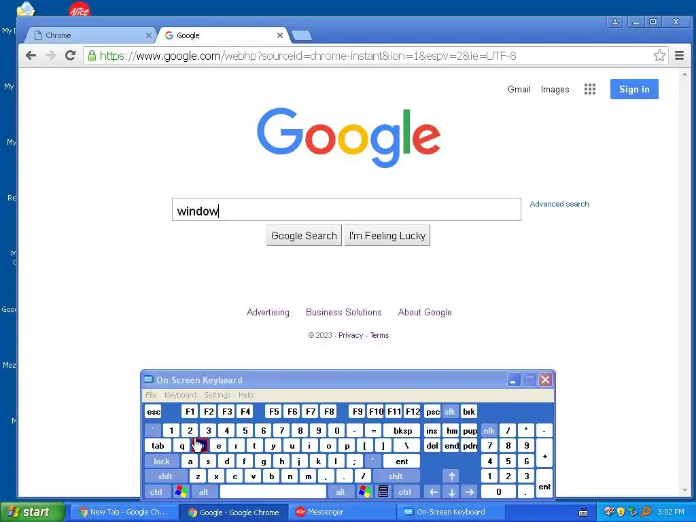Open the File menu of On-Screen Keyboard
Image resolution: width=696 pixels, height=522 pixels.
[x=151, y=395]
